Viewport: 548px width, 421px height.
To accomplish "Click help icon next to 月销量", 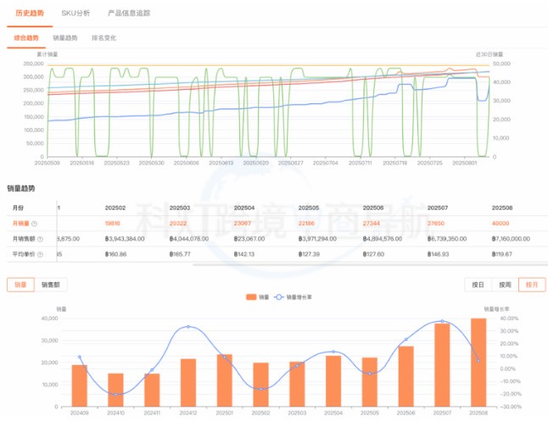I will [x=35, y=224].
